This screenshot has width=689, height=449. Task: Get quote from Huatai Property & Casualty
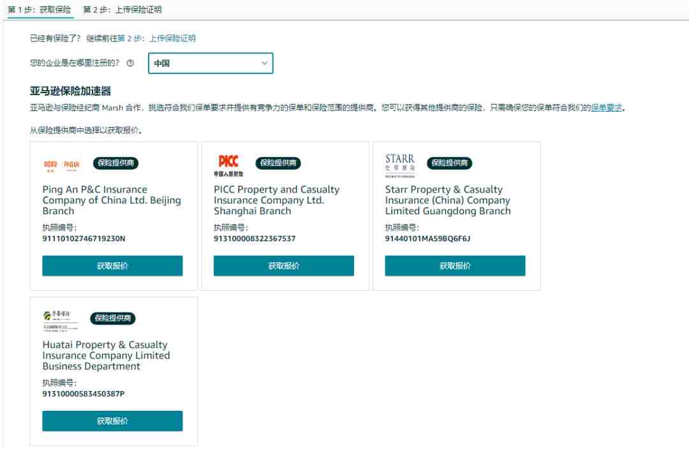pyautogui.click(x=112, y=421)
